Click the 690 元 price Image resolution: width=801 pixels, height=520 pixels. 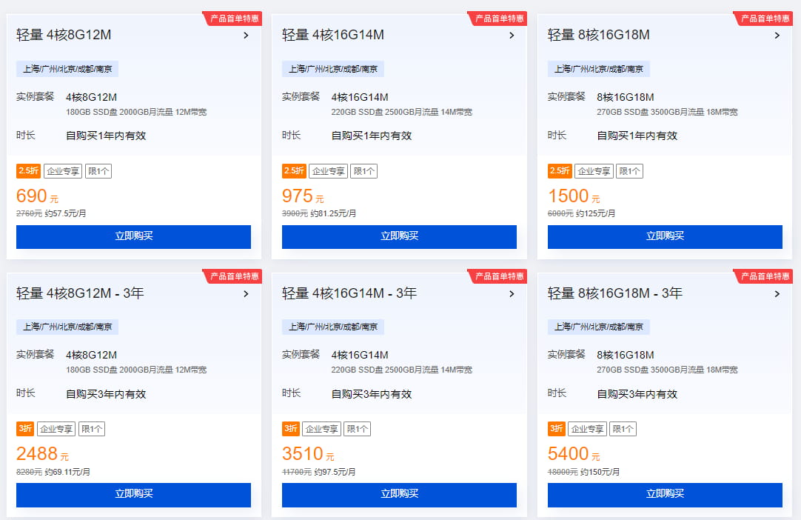(37, 196)
